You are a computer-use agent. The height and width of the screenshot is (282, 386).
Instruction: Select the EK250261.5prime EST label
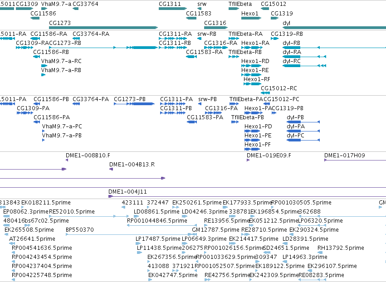[197, 203]
